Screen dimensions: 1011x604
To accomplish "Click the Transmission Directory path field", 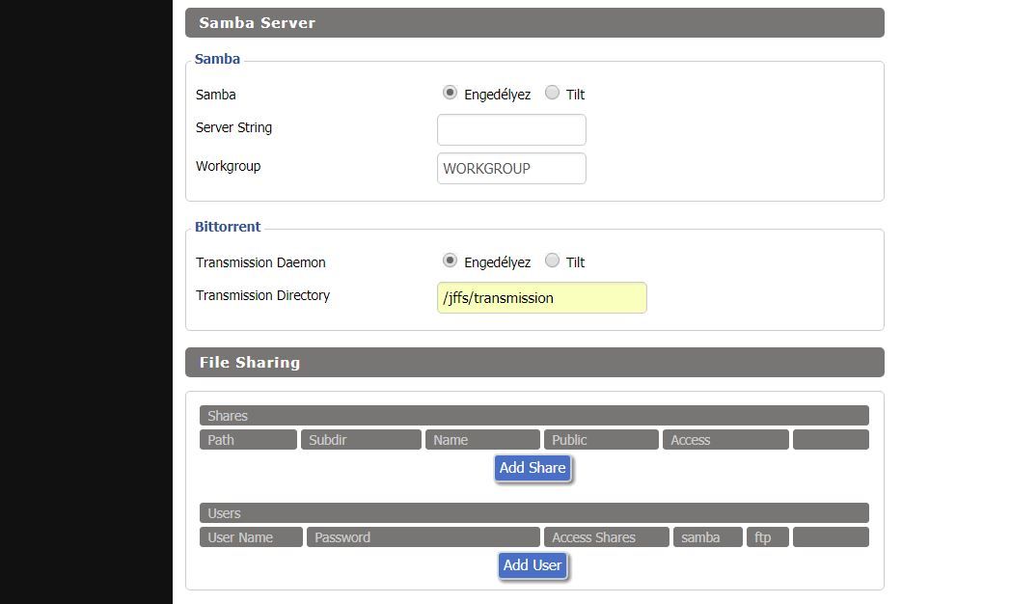I will click(x=541, y=298).
